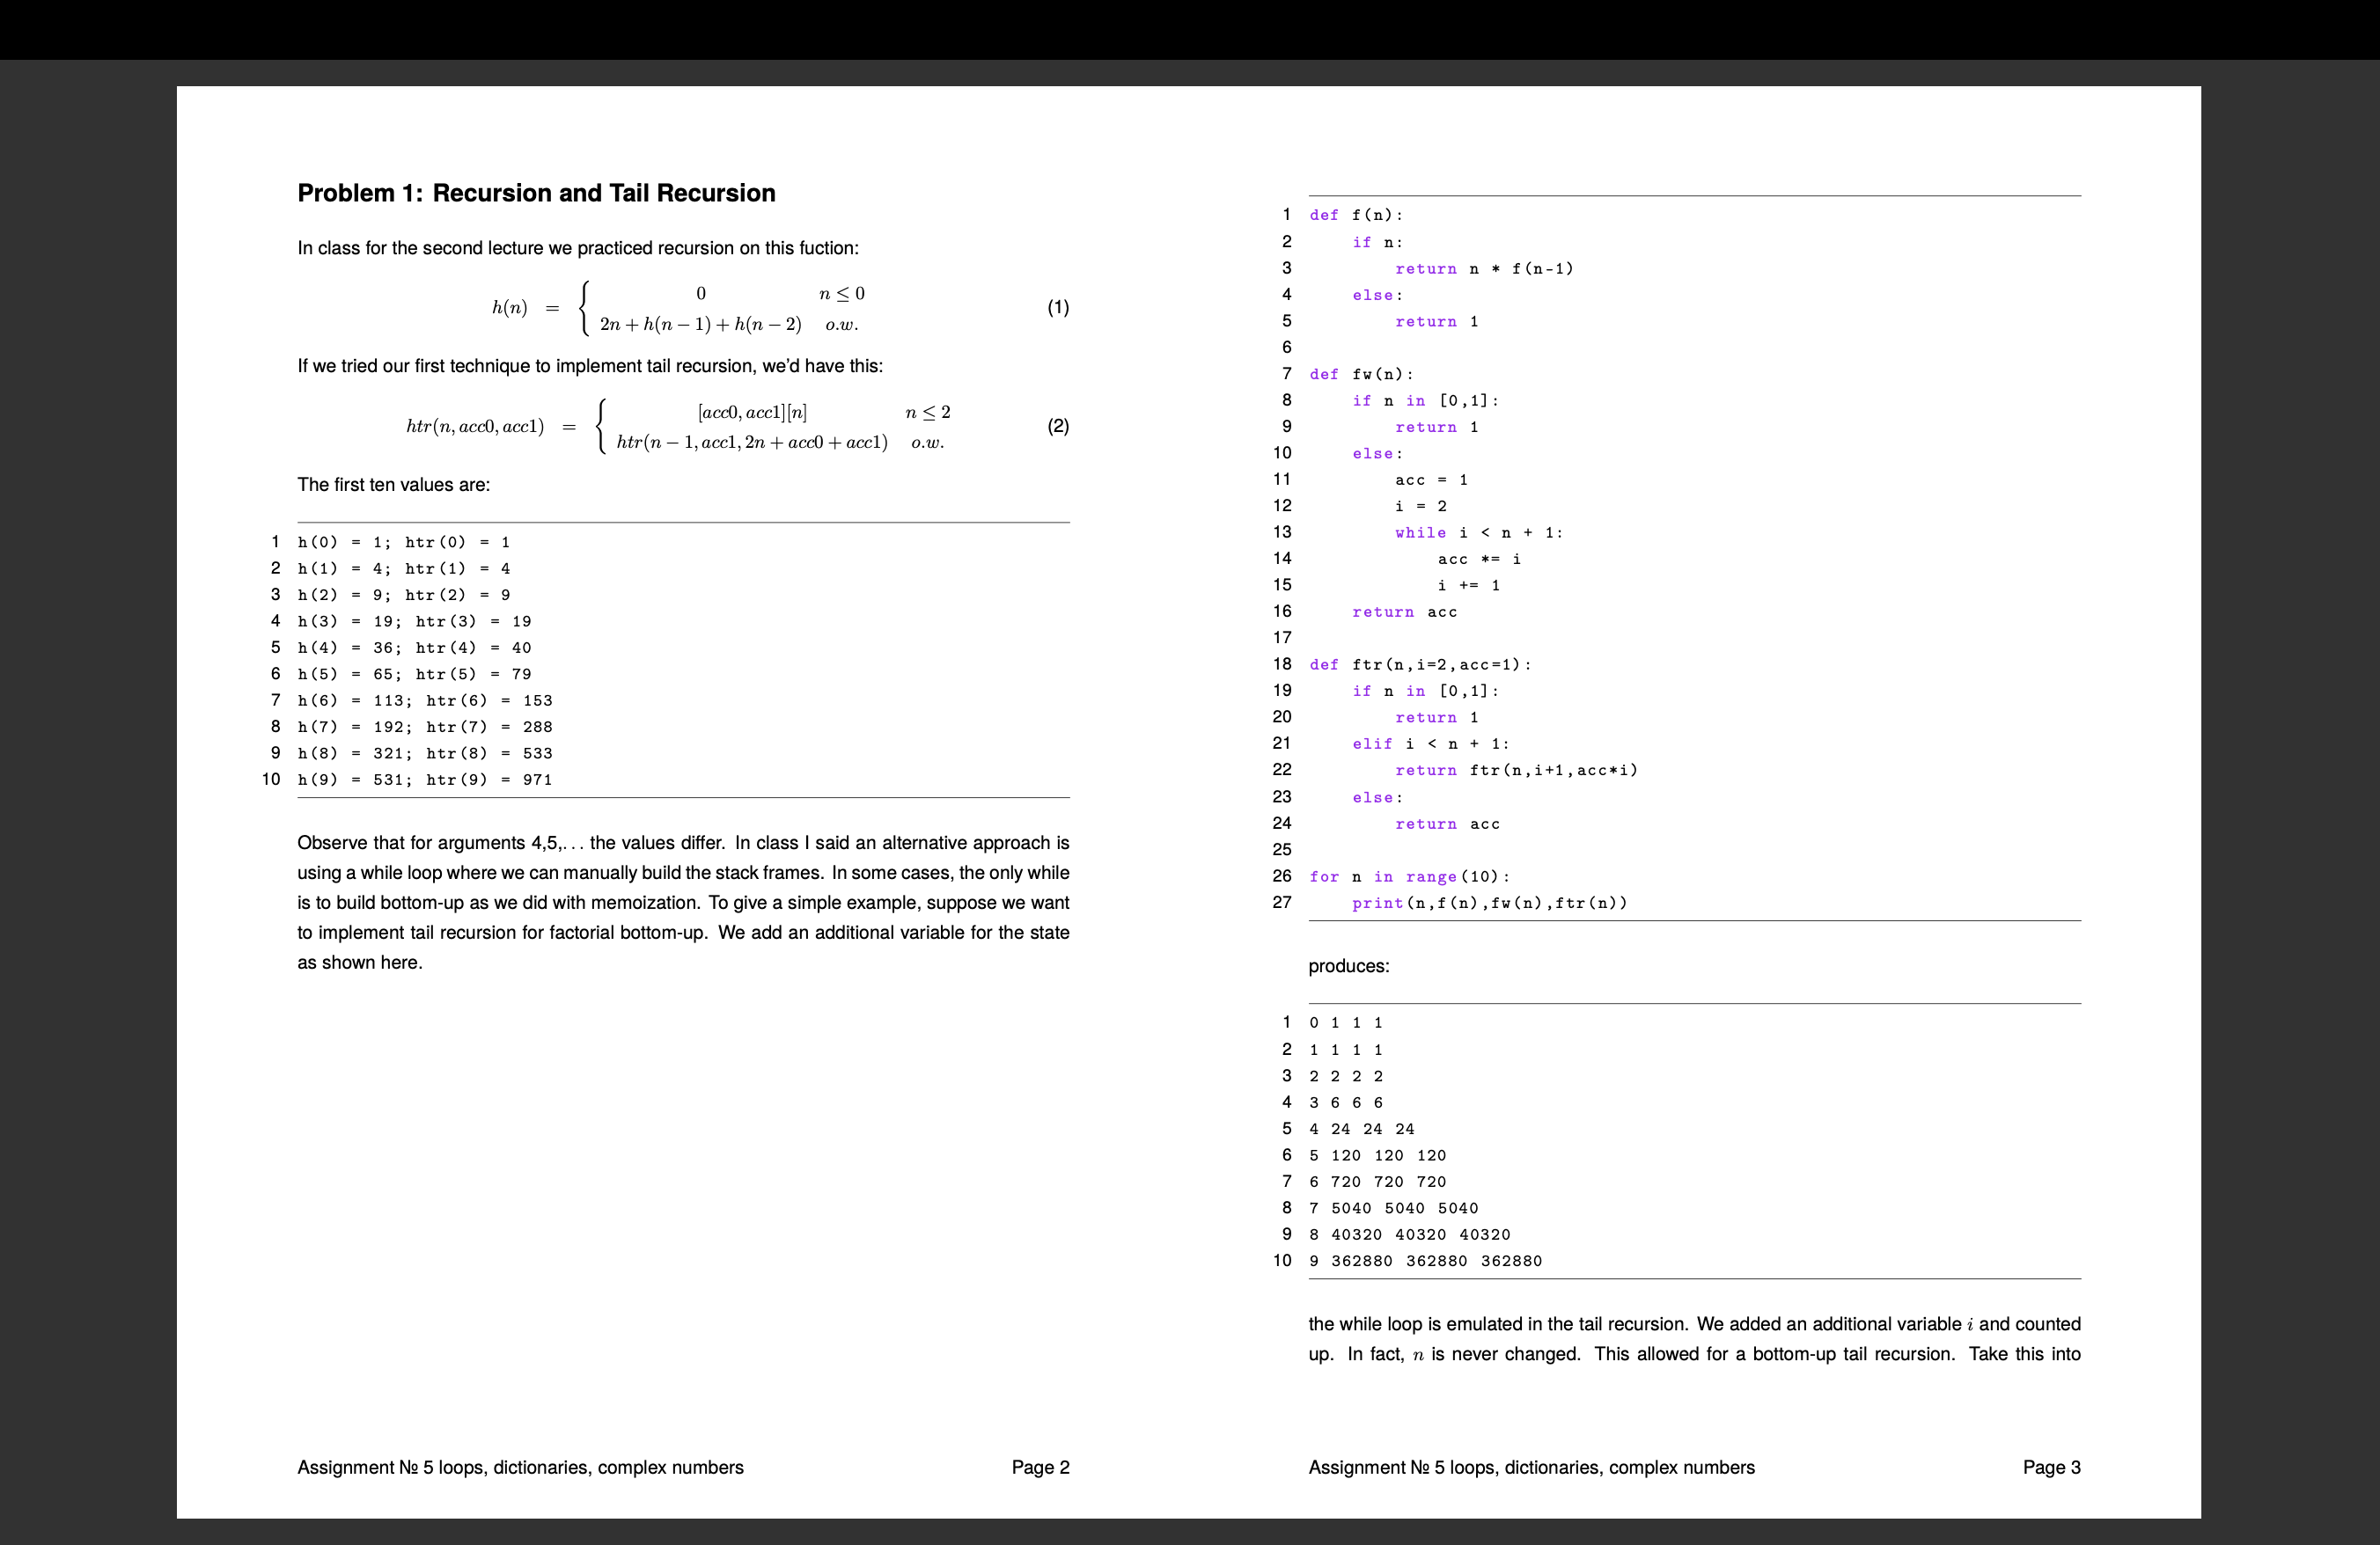Click the word "produces:" above the output
Image resolution: width=2380 pixels, height=1545 pixels.
(1349, 966)
